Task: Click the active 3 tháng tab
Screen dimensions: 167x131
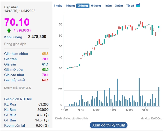Action: (83, 6)
